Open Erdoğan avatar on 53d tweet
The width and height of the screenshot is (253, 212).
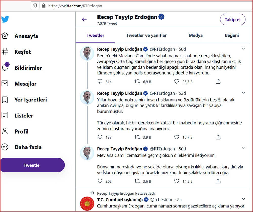point(87,97)
